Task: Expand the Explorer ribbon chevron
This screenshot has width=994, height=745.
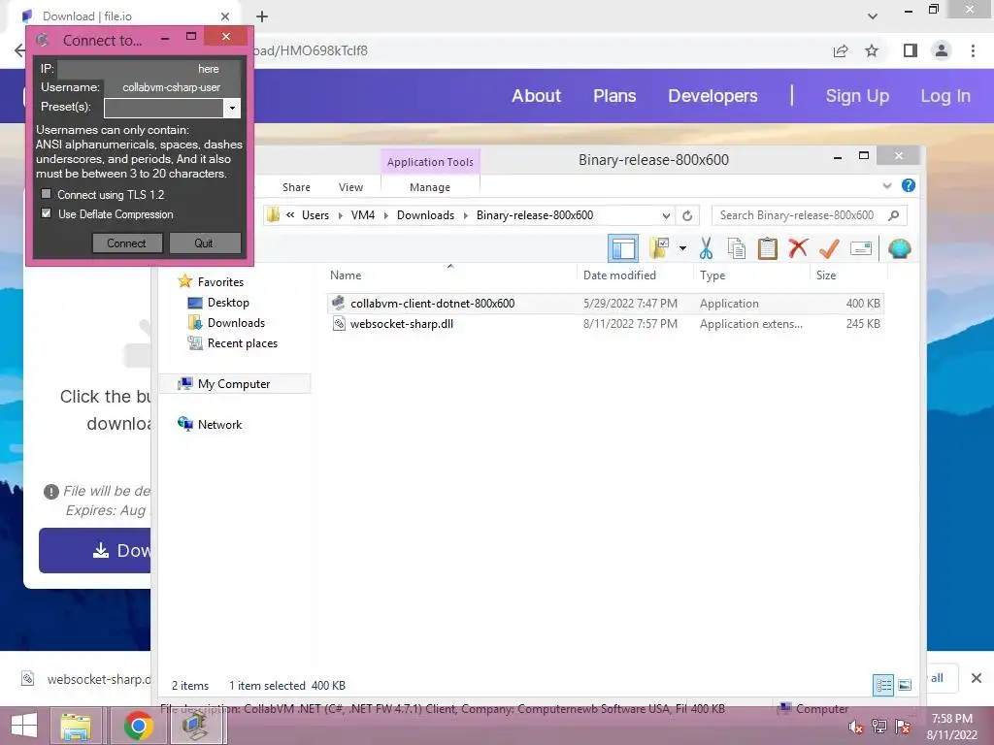Action: (x=887, y=185)
